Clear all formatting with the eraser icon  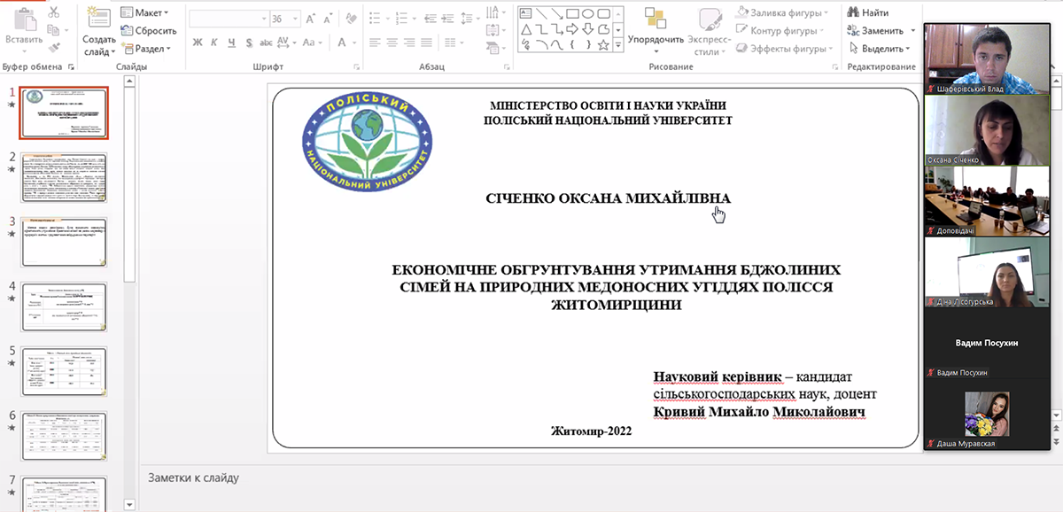[x=351, y=19]
